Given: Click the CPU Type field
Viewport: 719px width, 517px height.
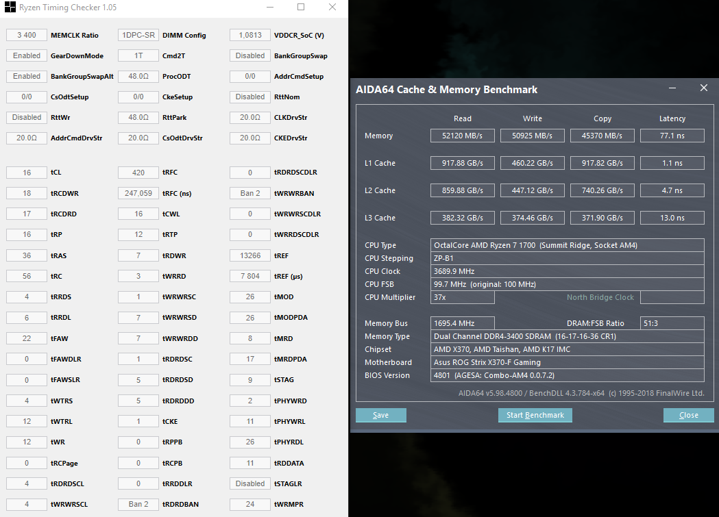Looking at the screenshot, I should (x=568, y=245).
